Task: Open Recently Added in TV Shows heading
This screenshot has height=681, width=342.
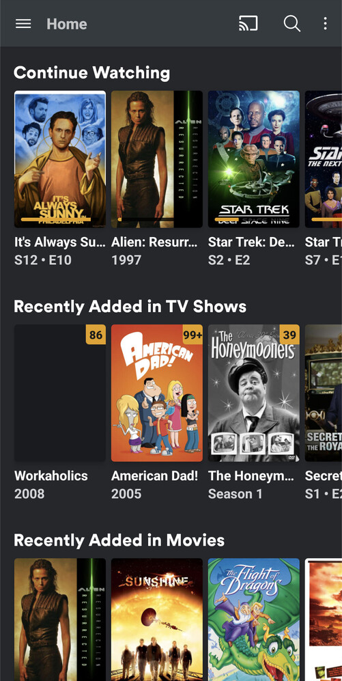Action: [130, 307]
